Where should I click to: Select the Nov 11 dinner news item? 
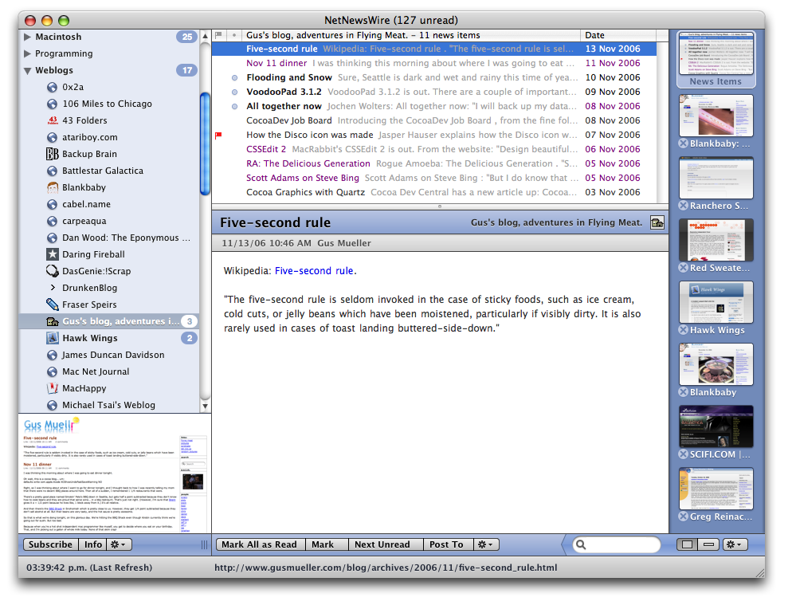point(433,64)
